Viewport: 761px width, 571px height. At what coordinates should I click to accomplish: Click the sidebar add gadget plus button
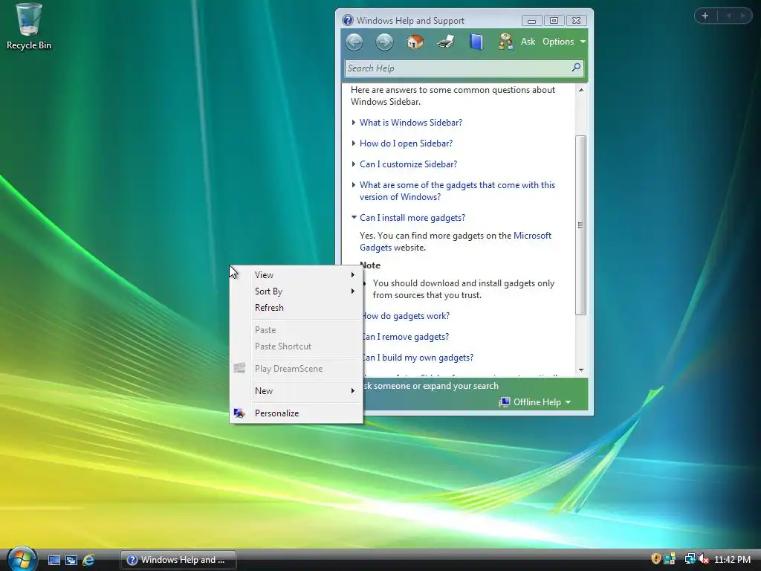(705, 16)
